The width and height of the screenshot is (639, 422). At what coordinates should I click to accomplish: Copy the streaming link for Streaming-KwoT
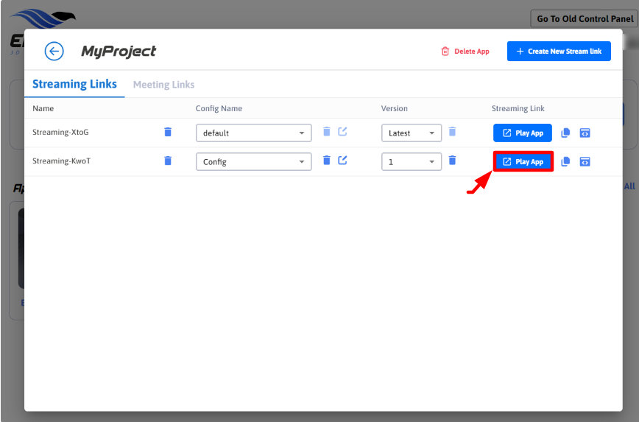(x=565, y=161)
